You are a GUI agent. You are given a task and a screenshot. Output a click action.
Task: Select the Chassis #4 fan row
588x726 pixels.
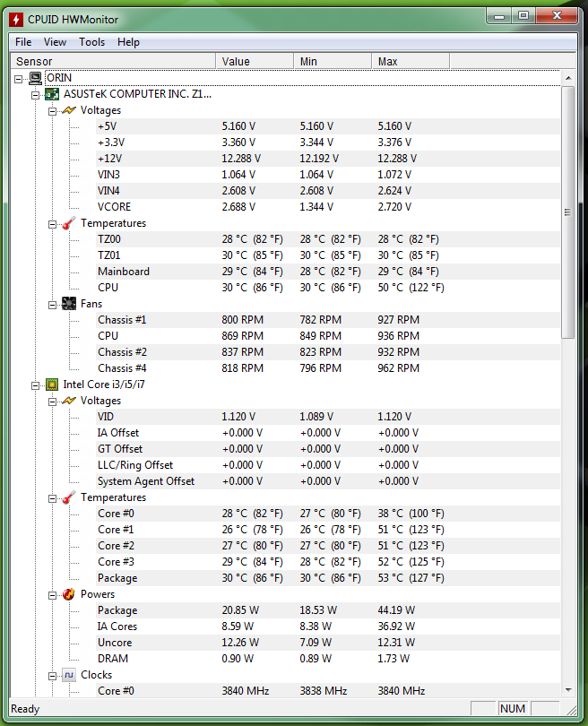pos(328,368)
